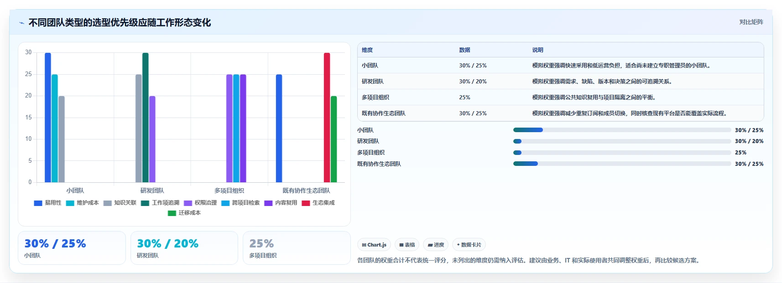782x283 pixels.
Task: Click the 30% / 20% label beside the 研发团队 progress bar
Action: click(749, 141)
